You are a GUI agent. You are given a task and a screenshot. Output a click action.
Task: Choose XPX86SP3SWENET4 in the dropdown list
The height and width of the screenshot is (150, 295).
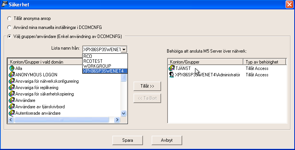click(x=105, y=71)
